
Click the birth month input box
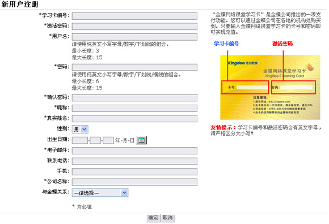tap(95, 140)
